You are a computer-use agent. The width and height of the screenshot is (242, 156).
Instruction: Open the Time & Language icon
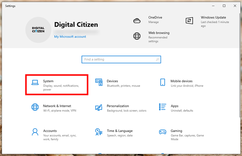[x=99, y=132]
